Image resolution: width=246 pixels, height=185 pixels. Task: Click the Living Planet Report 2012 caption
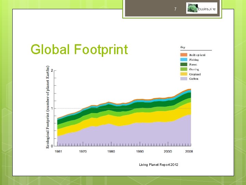(x=159, y=165)
